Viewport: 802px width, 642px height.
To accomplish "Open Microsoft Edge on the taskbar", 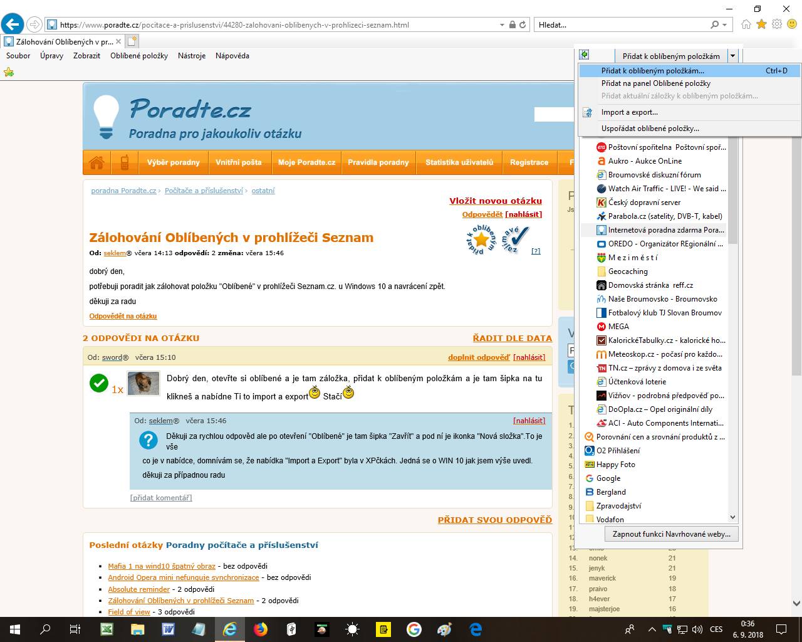I will (476, 629).
